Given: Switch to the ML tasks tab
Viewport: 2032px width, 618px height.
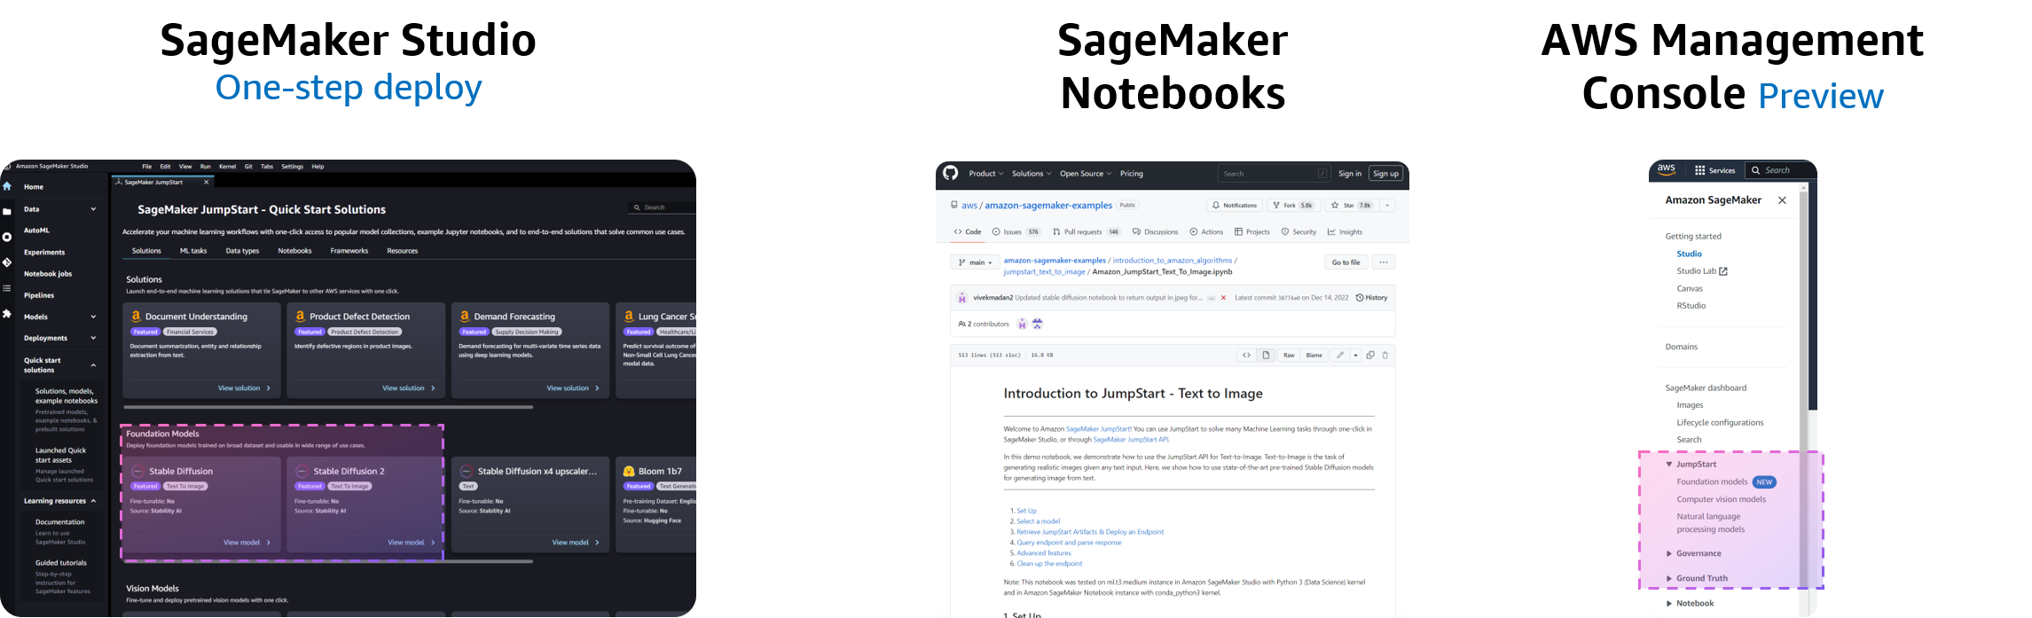Looking at the screenshot, I should point(193,251).
